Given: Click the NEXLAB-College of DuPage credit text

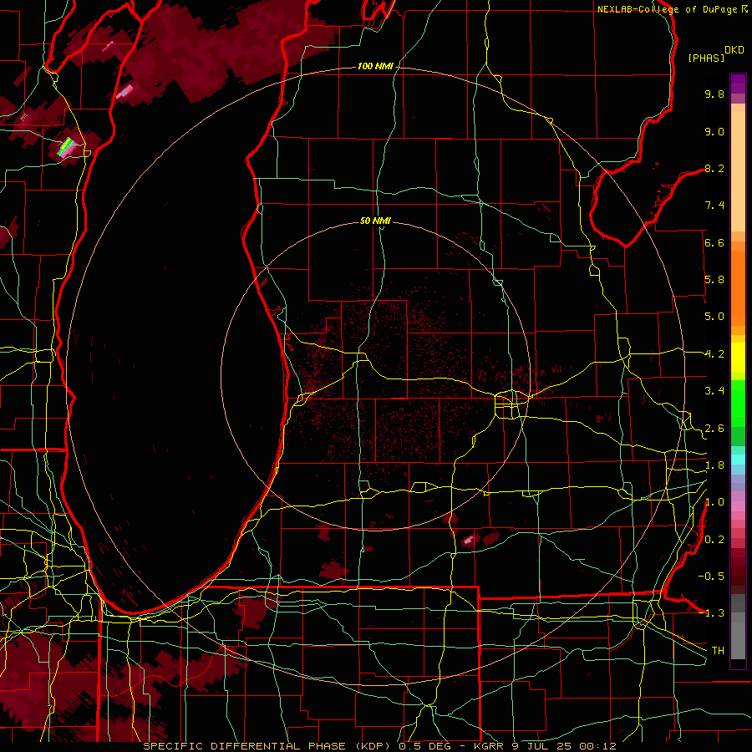Looking at the screenshot, I should tap(669, 9).
